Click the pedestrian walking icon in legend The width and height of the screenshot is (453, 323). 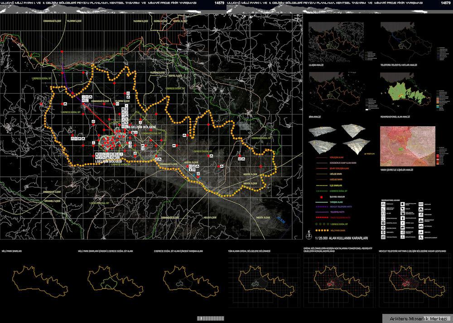tap(383, 237)
